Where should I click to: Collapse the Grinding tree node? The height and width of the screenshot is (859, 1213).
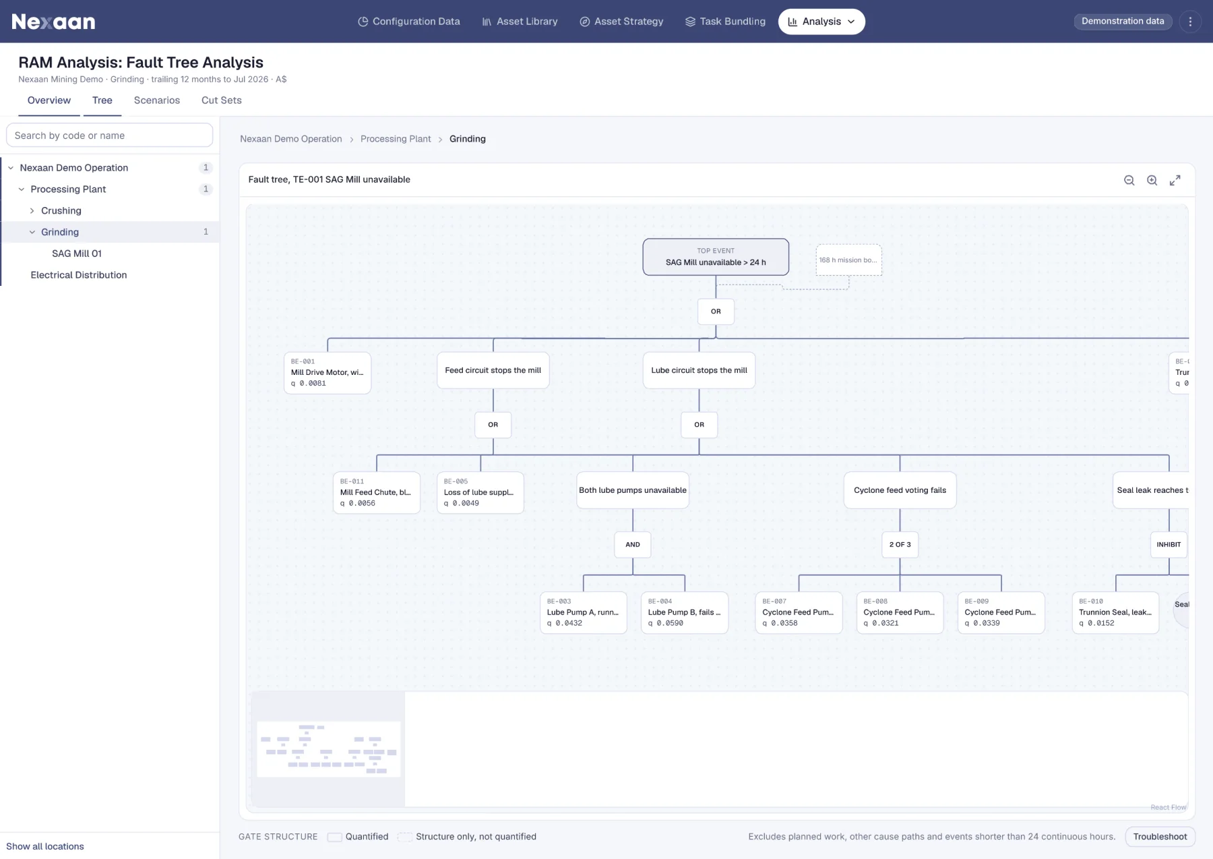pos(32,232)
